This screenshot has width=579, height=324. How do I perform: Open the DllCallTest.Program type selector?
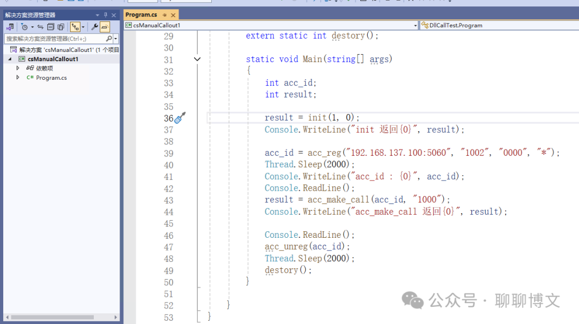(499, 25)
